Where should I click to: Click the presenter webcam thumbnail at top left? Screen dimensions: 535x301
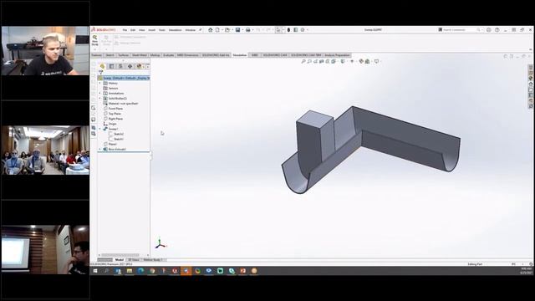[45, 51]
